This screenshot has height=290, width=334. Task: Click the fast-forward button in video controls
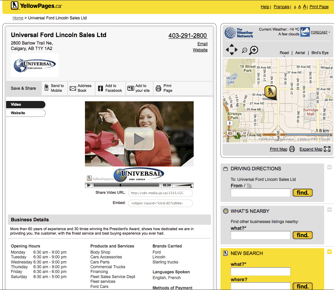tap(169, 185)
